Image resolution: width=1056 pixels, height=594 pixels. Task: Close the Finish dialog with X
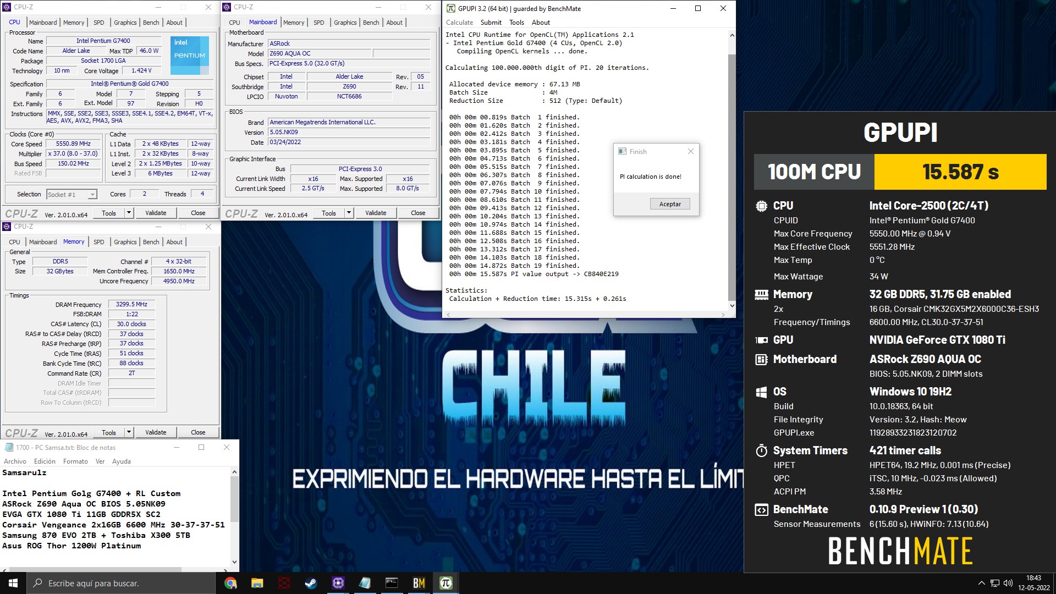click(x=691, y=151)
